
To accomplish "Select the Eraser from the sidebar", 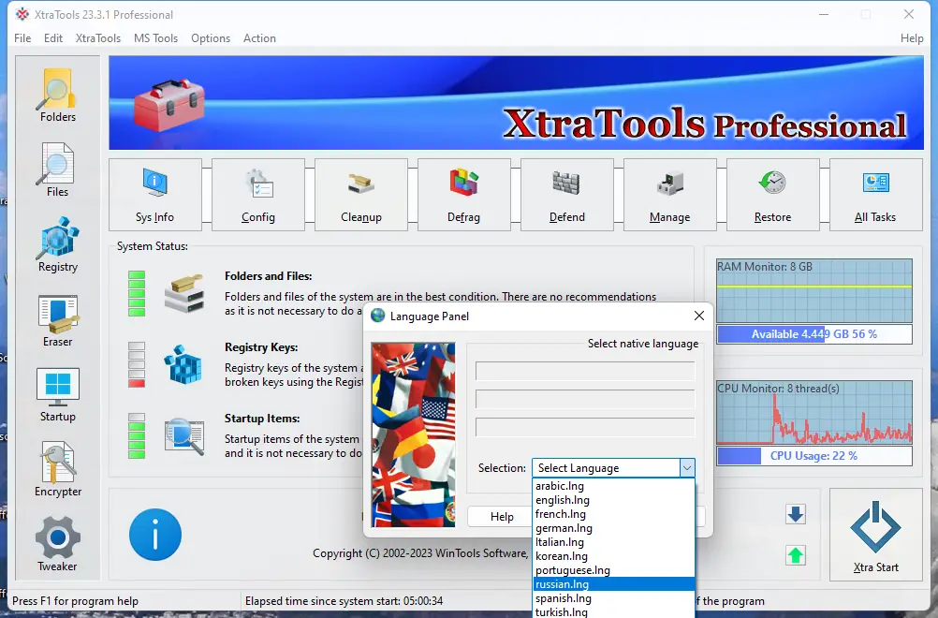I will (x=56, y=319).
